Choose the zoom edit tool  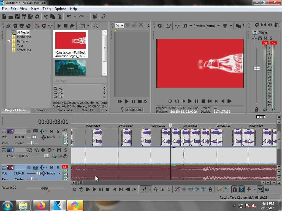(x=169, y=189)
